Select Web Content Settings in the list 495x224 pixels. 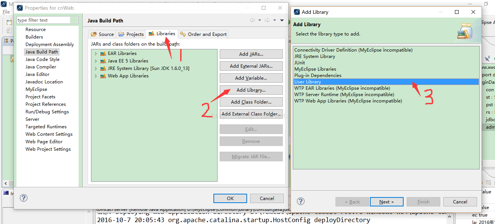(49, 134)
